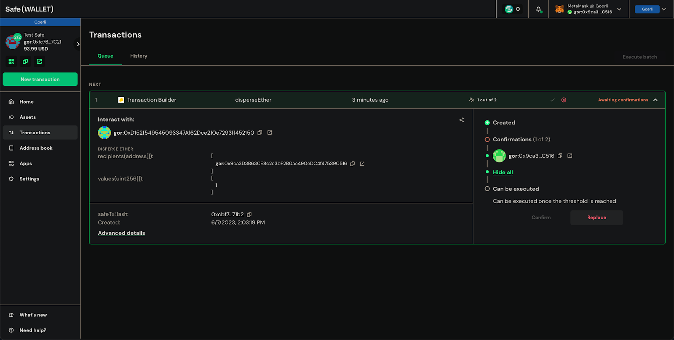Image resolution: width=674 pixels, height=340 pixels.
Task: Reject transaction with red cancel icon
Action: coord(564,100)
